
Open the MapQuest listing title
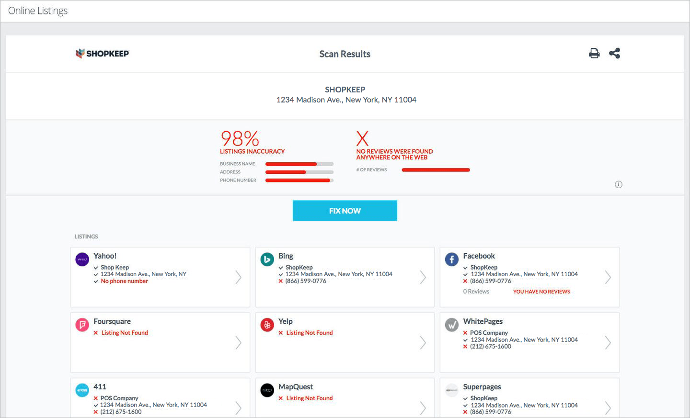click(296, 387)
